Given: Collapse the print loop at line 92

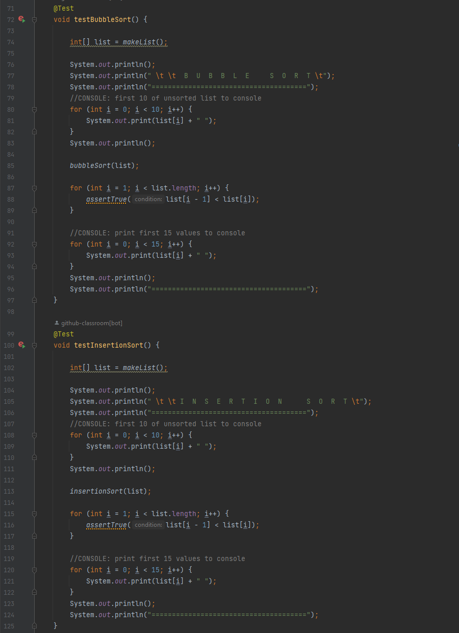Looking at the screenshot, I should pos(34,244).
